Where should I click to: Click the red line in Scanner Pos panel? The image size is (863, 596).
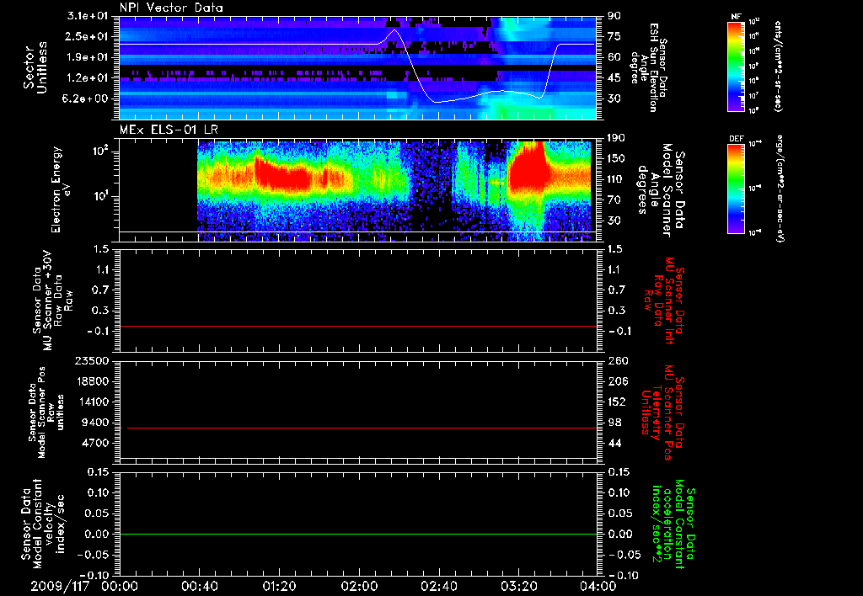click(x=362, y=428)
